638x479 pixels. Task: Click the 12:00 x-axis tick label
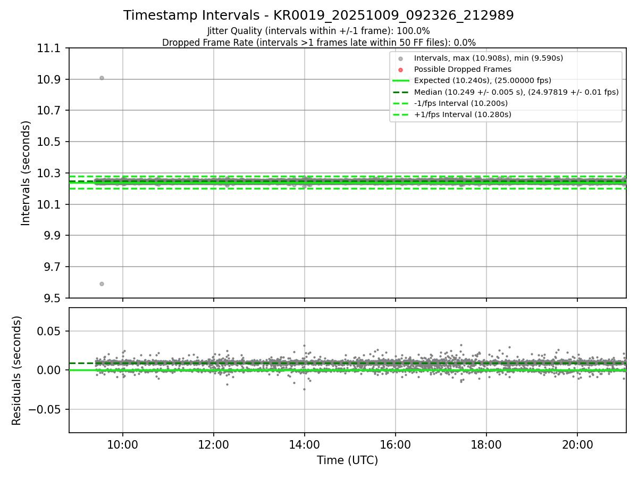[214, 444]
